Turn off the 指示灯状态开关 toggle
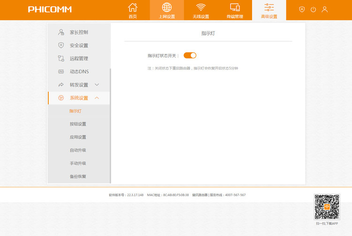The height and width of the screenshot is (236, 352). (190, 55)
